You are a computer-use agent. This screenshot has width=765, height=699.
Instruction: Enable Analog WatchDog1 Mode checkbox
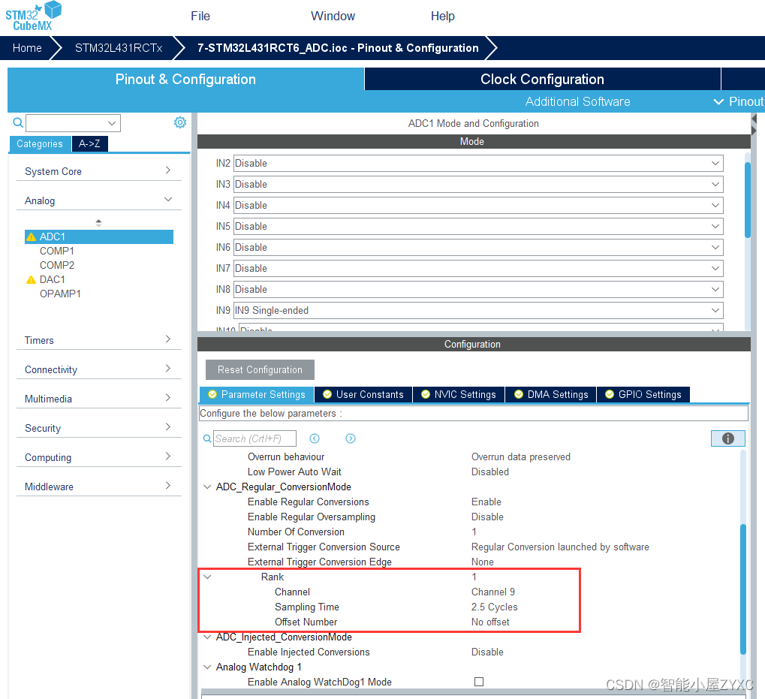pos(479,682)
